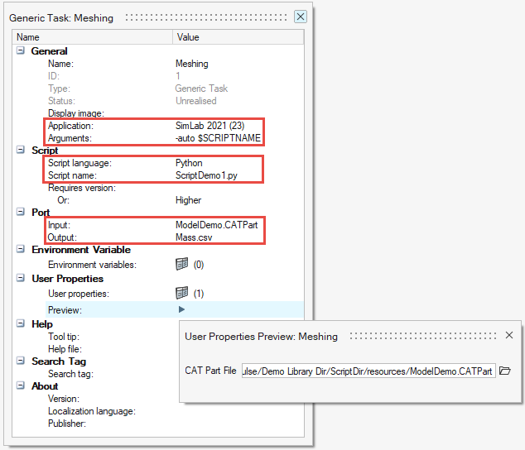Collapse the General section
This screenshot has height=450, width=525.
pyautogui.click(x=21, y=51)
